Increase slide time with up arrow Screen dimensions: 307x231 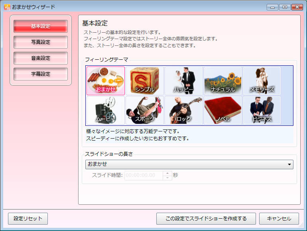pyautogui.click(x=168, y=173)
